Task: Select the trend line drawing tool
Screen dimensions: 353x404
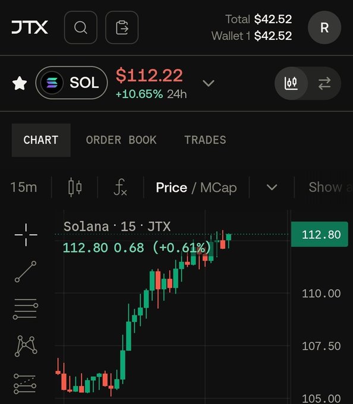Action: coord(26,272)
